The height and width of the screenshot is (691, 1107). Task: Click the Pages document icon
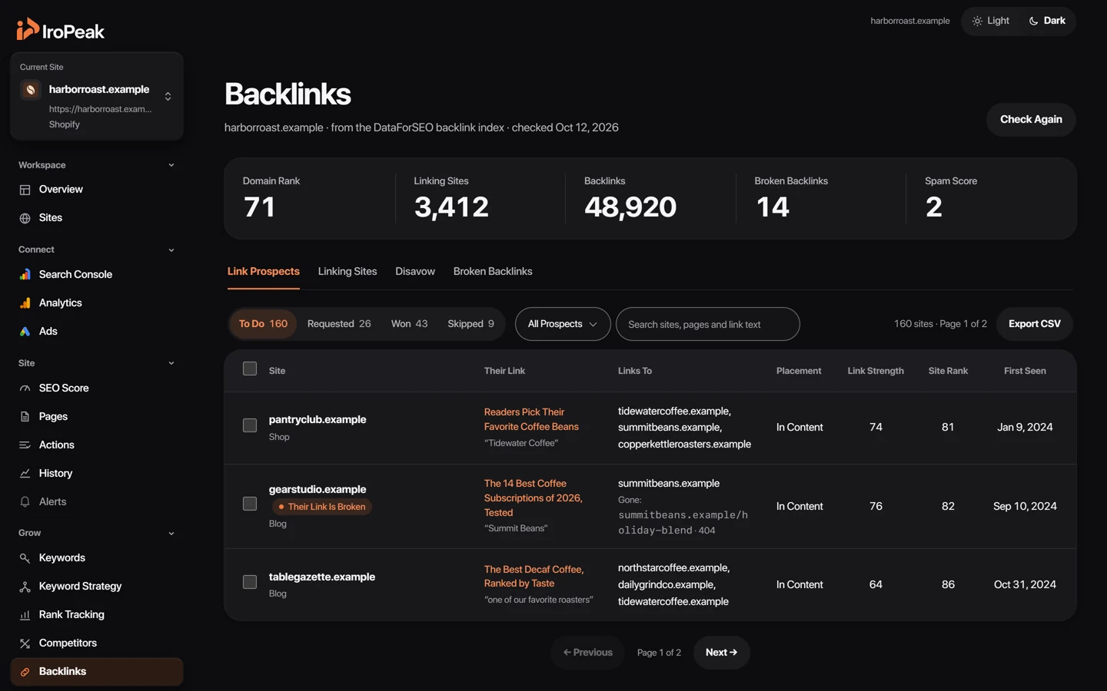(x=25, y=417)
